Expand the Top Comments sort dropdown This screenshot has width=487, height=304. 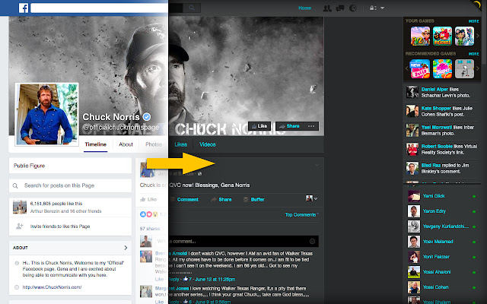tap(300, 215)
